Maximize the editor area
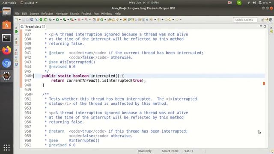 (265, 27)
